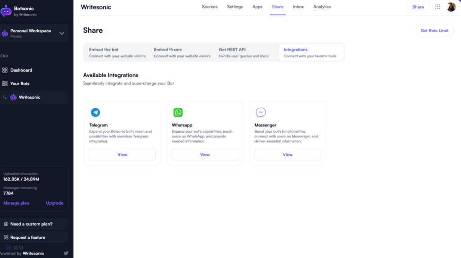Click the Twitter bird icon
This screenshot has height=258, width=461.
click(x=66, y=254)
